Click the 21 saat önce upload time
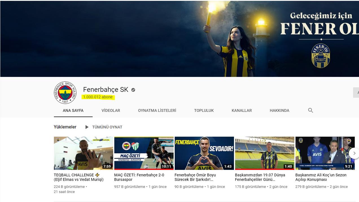 point(64,192)
